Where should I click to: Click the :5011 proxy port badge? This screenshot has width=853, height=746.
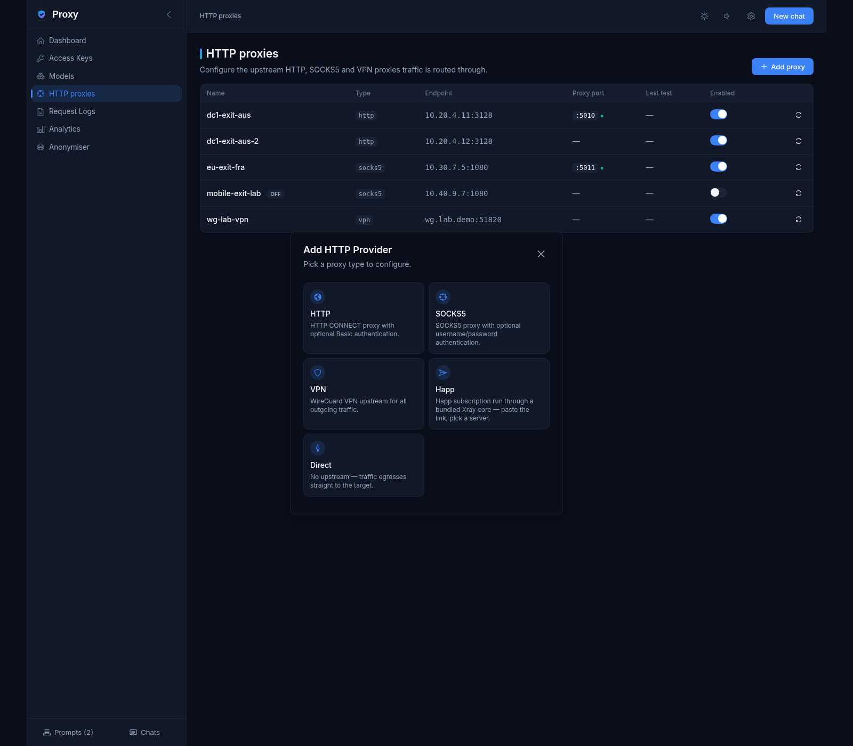pos(585,168)
